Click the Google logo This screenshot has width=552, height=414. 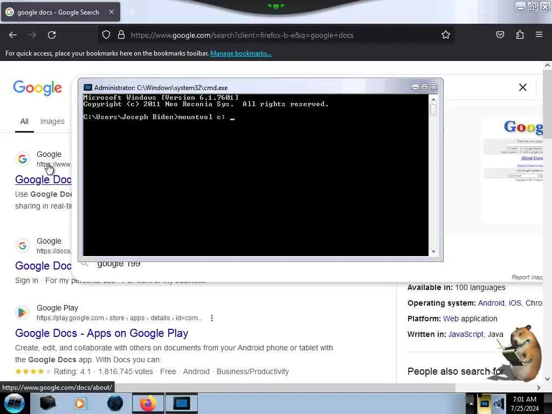(x=38, y=88)
